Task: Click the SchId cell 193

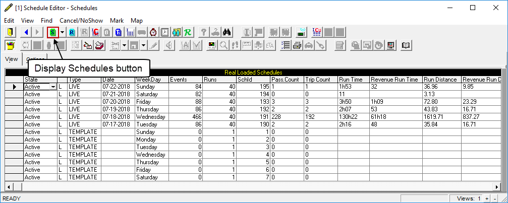Action: click(x=253, y=102)
